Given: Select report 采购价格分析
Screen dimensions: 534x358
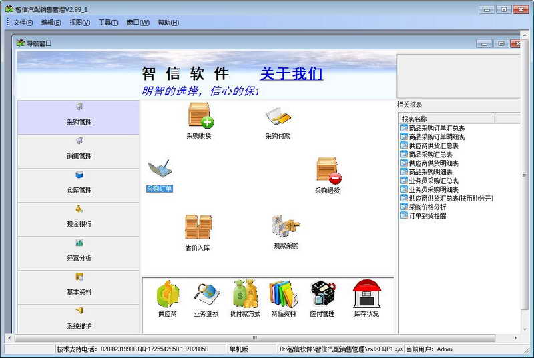Looking at the screenshot, I should coord(424,207).
